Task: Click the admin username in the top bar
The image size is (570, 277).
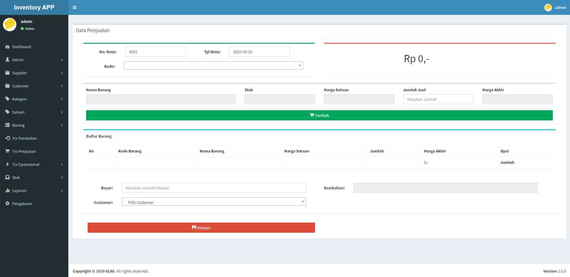Action: (x=560, y=8)
